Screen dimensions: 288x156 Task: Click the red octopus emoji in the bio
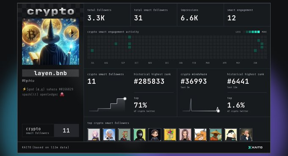[62, 94]
